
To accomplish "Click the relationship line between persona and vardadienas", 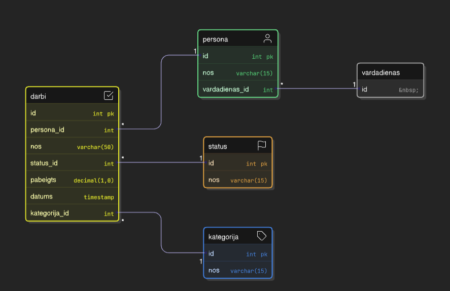I will 317,89.
